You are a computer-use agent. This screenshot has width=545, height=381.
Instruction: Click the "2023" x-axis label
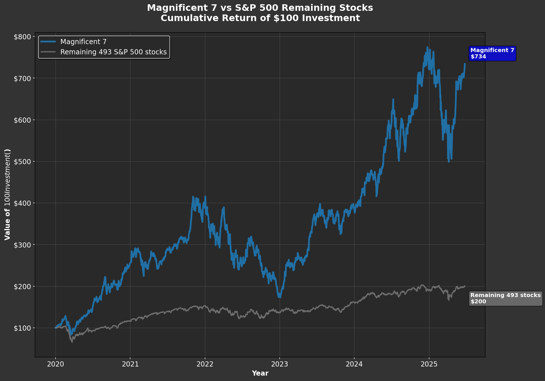coord(280,364)
